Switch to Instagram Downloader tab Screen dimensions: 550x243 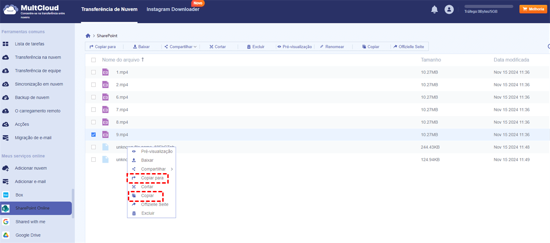tap(173, 9)
